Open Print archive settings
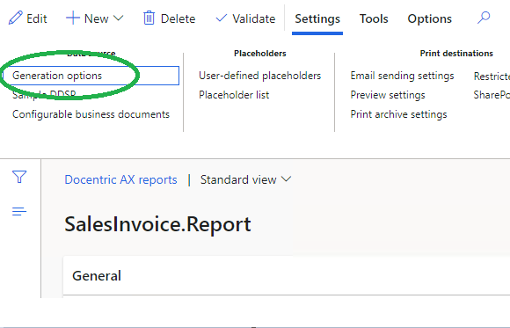This screenshot has height=328, width=510. click(398, 114)
